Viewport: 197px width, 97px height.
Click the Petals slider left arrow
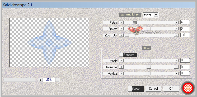tap(121, 23)
